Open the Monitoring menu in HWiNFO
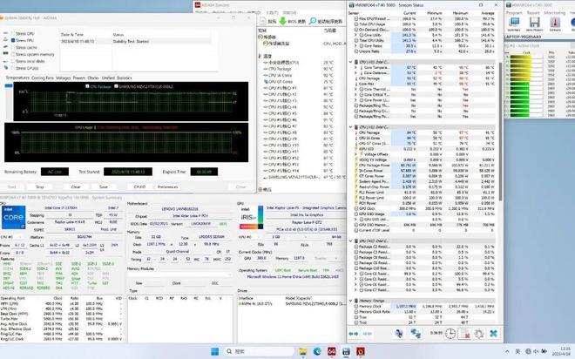Image resolution: width=575 pixels, height=359 pixels. pyautogui.click(x=554, y=12)
